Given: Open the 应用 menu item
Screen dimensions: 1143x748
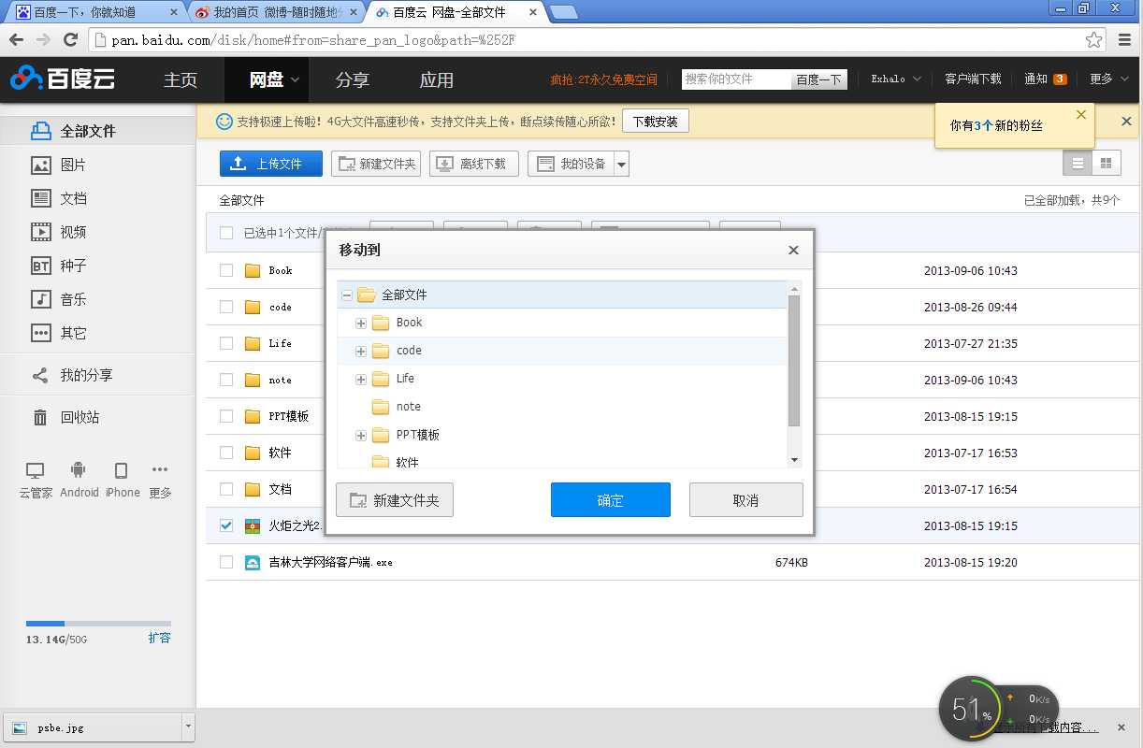Looking at the screenshot, I should (437, 79).
